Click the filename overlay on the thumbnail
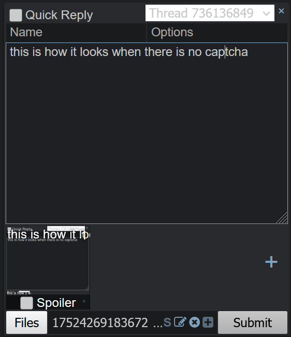 point(49,234)
